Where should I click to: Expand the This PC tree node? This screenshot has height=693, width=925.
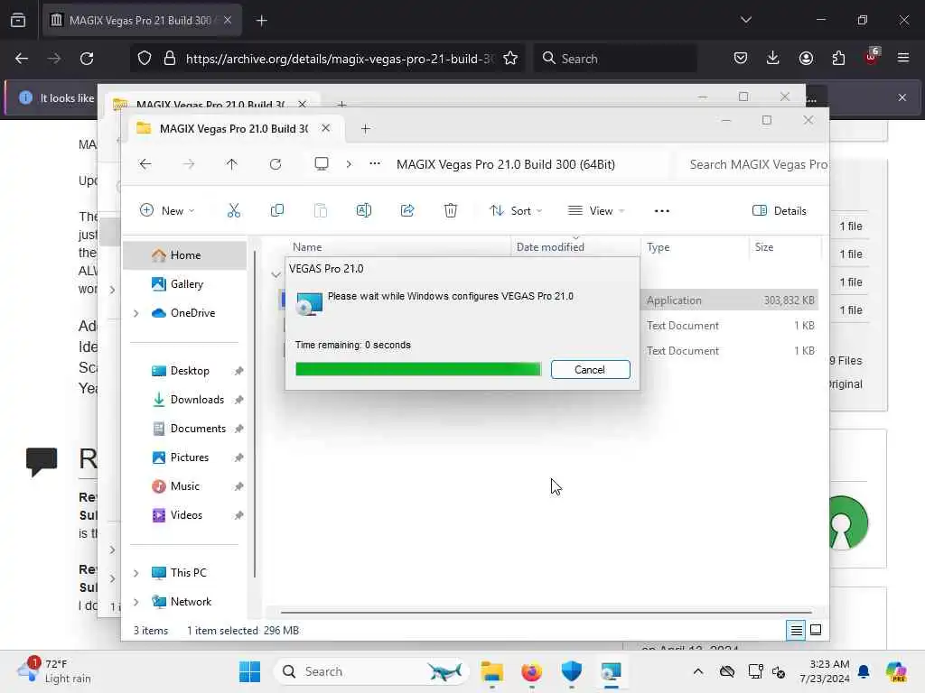point(136,573)
